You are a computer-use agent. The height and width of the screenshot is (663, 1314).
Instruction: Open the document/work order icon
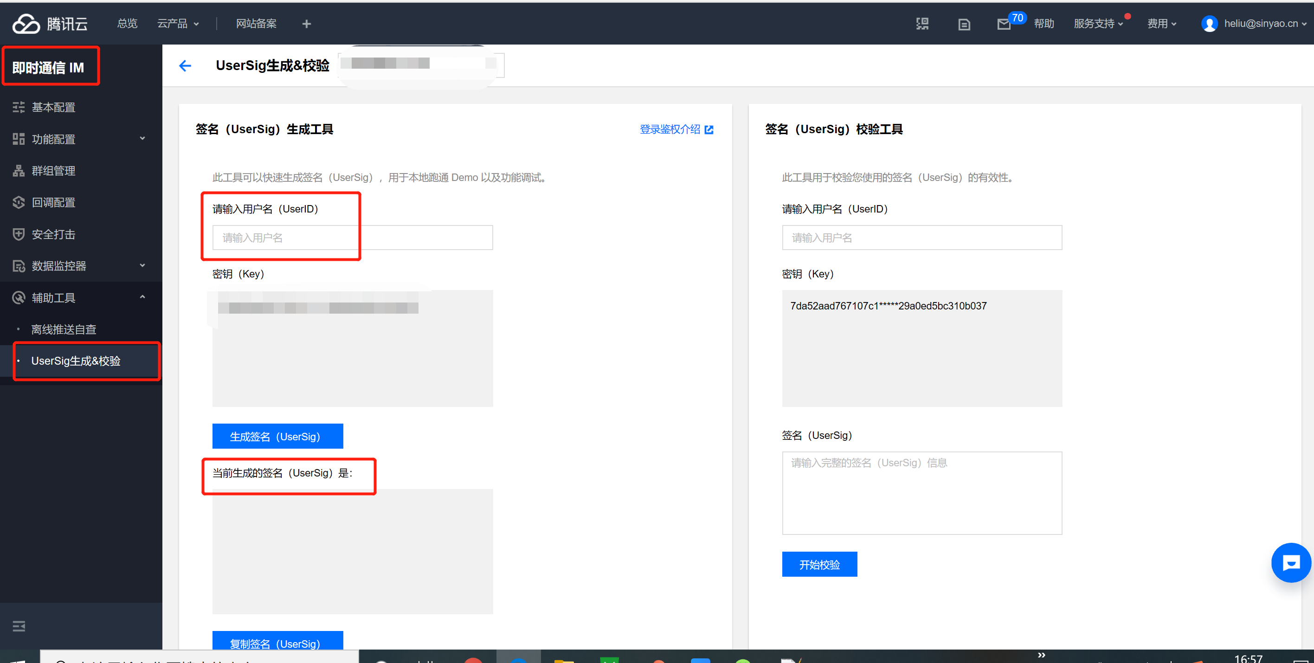tap(964, 24)
